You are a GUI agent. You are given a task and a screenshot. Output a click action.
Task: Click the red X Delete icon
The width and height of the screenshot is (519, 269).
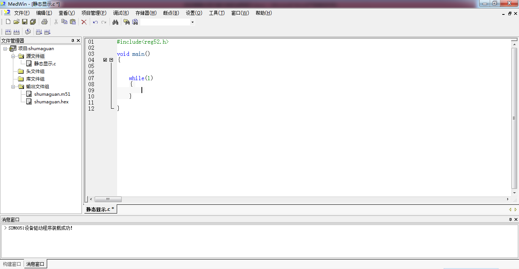pyautogui.click(x=84, y=22)
